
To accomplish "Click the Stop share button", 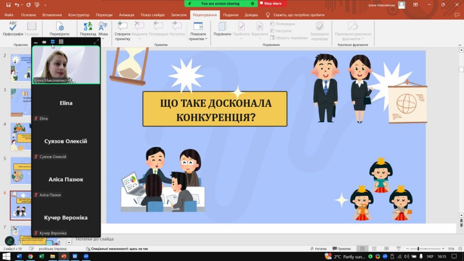I will [272, 4].
